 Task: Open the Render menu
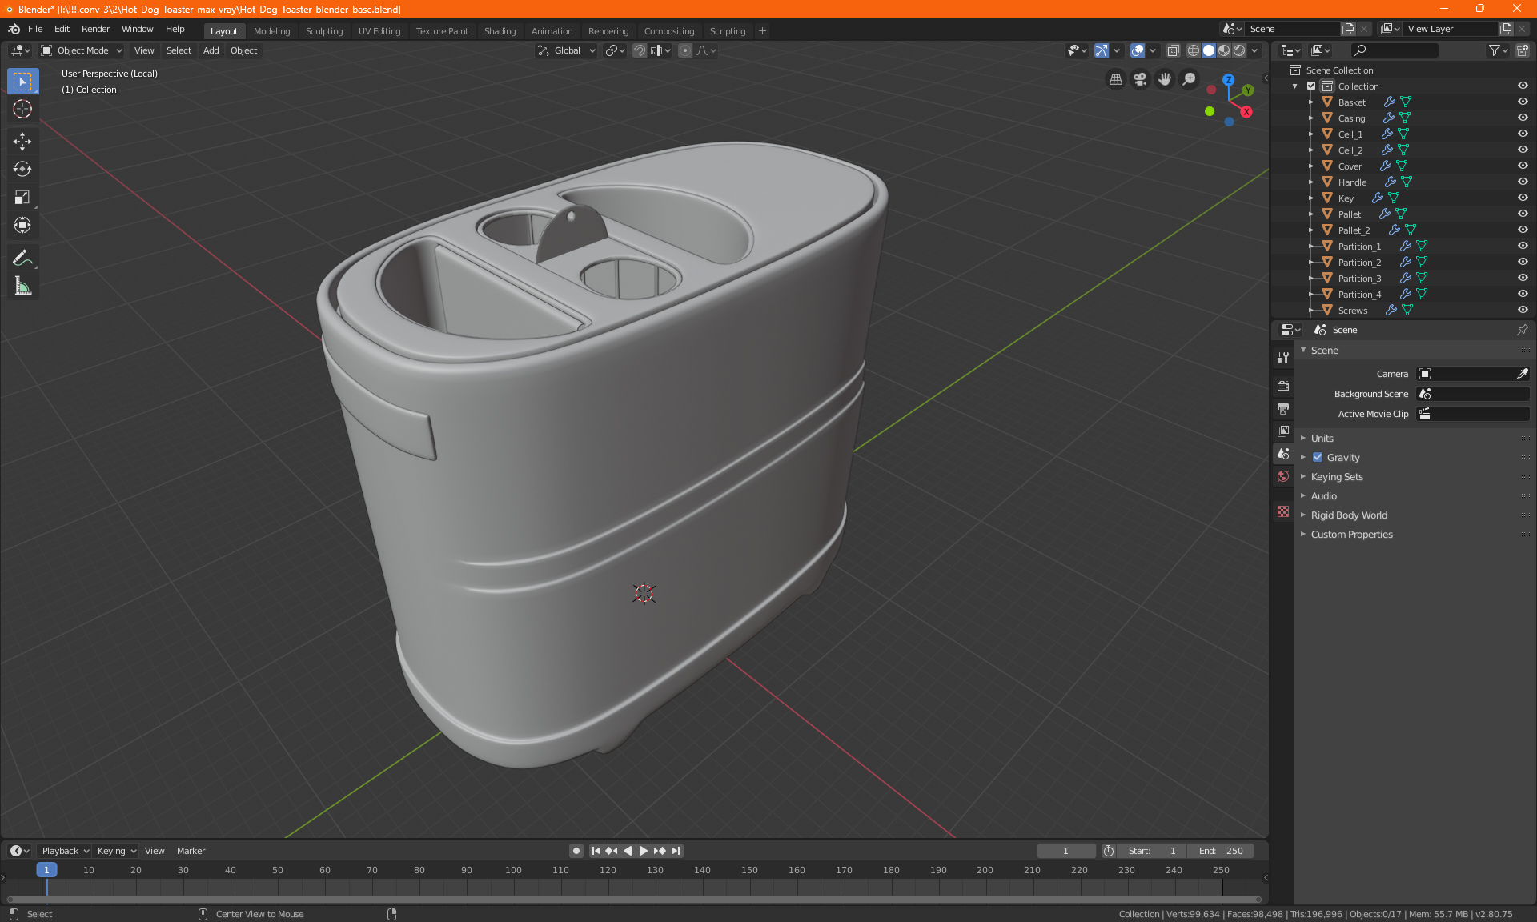pos(95,29)
